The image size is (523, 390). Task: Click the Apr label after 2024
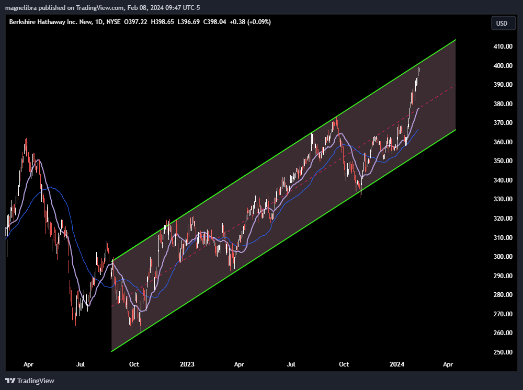[x=448, y=364]
